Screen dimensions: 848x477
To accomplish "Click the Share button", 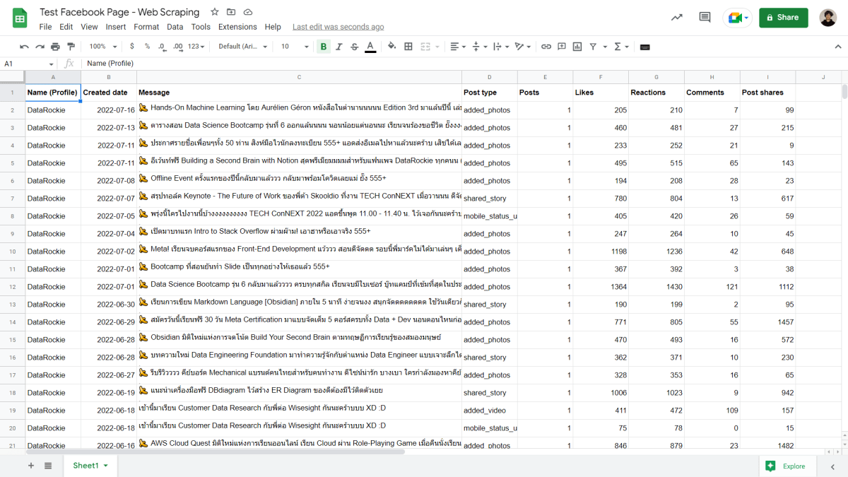I will click(783, 18).
